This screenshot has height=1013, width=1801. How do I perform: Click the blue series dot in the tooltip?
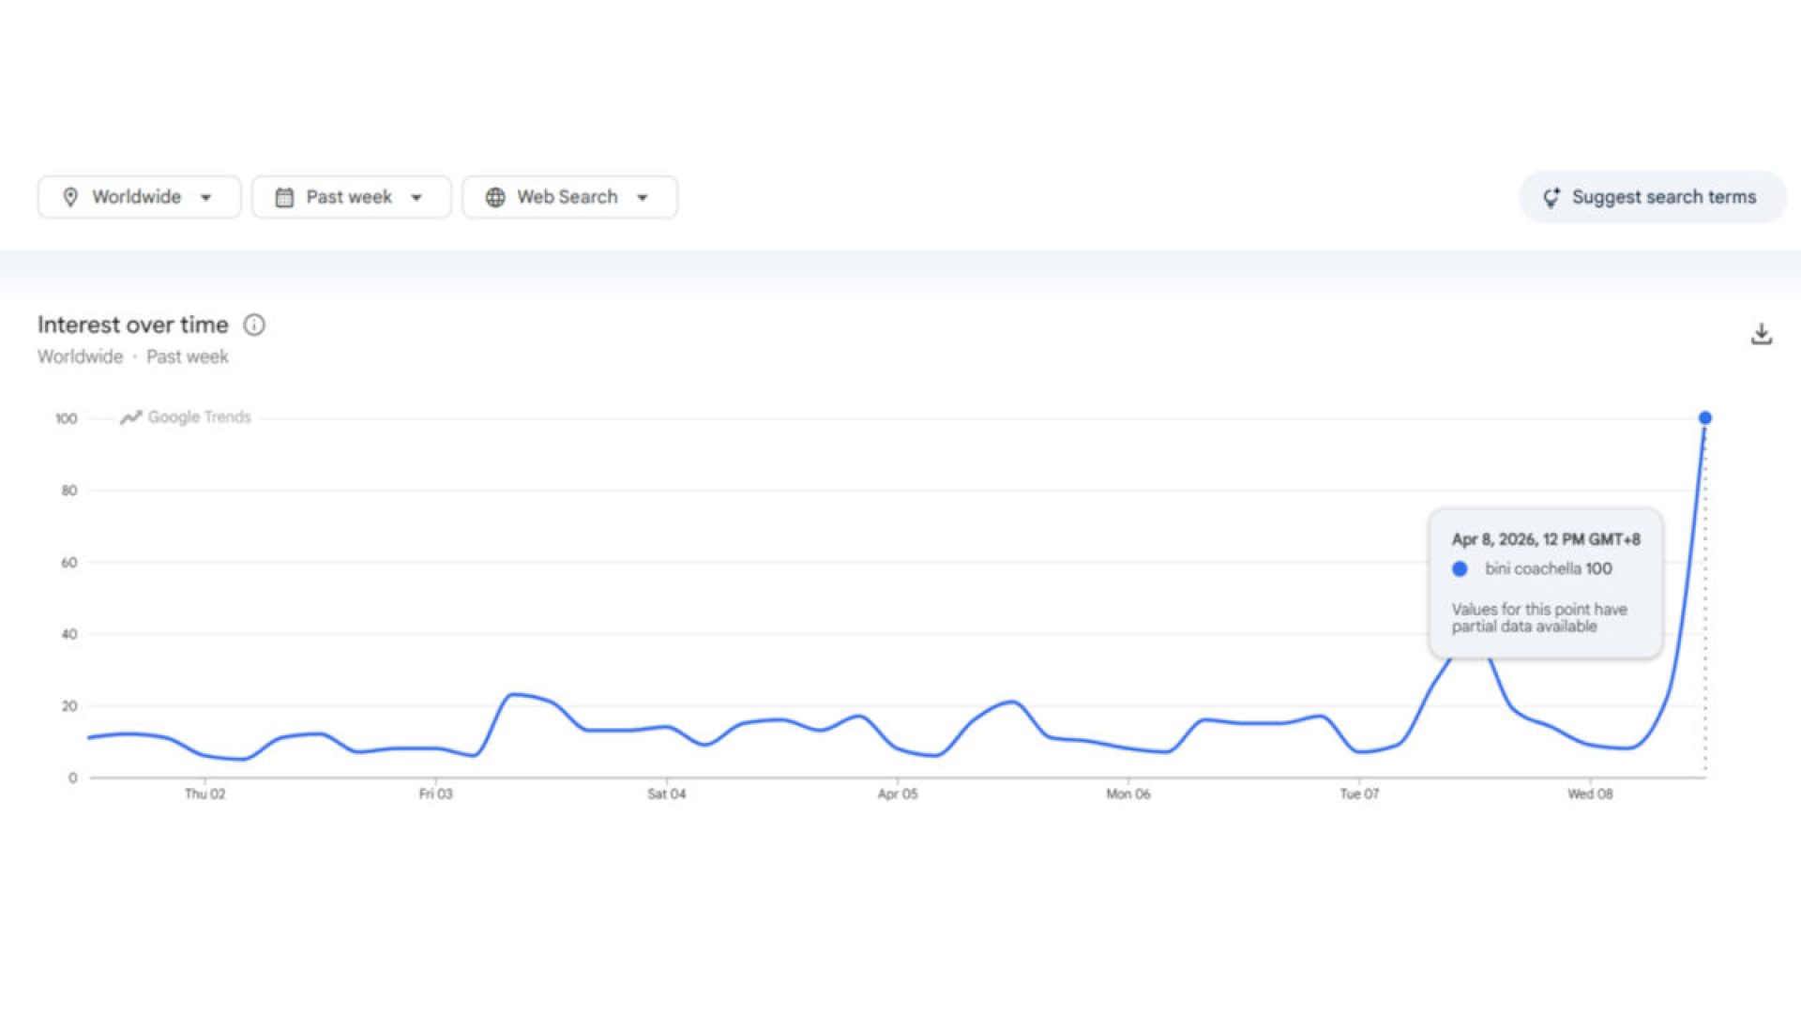(x=1460, y=568)
